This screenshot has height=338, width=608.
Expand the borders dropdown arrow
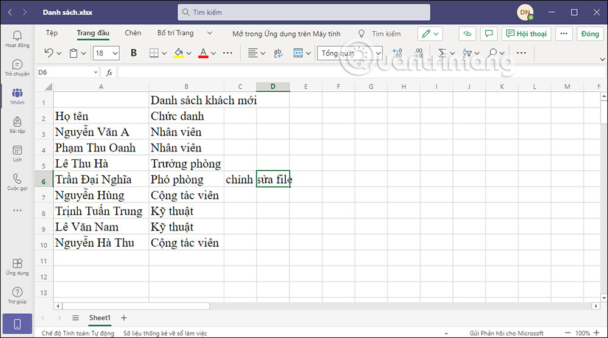[x=164, y=53]
